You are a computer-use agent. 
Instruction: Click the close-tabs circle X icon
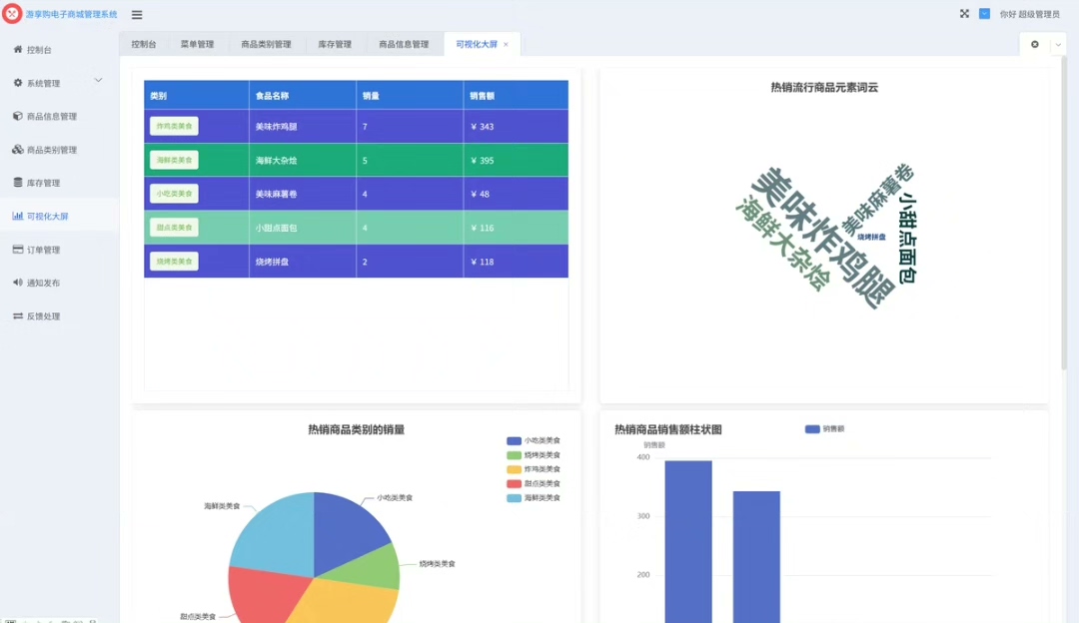[1034, 44]
